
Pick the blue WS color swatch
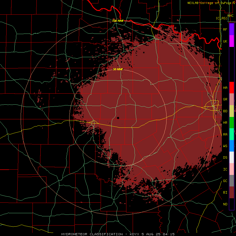[232, 146]
